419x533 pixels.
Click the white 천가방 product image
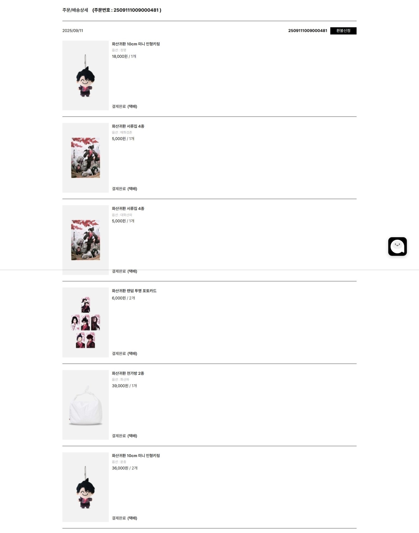86,405
